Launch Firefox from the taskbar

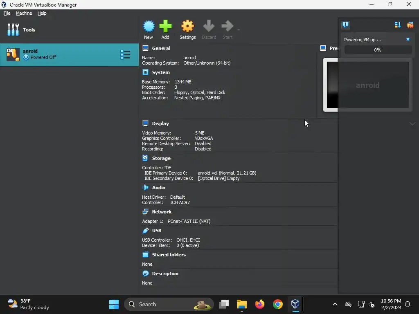tap(259, 304)
